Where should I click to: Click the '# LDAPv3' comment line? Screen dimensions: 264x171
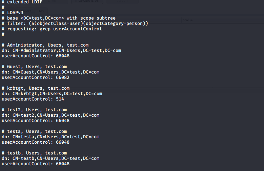click(x=13, y=13)
